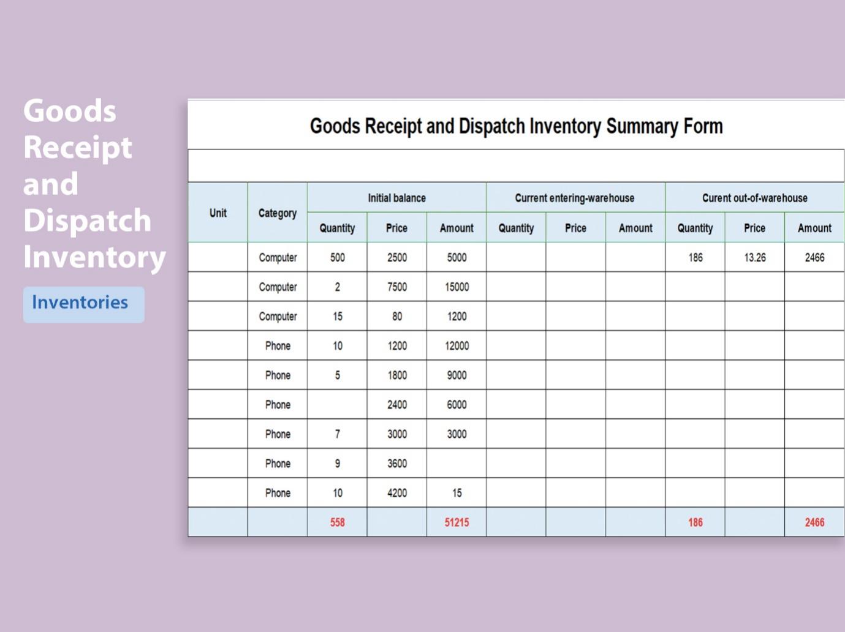Click the total quantity 558 cell

tap(336, 522)
